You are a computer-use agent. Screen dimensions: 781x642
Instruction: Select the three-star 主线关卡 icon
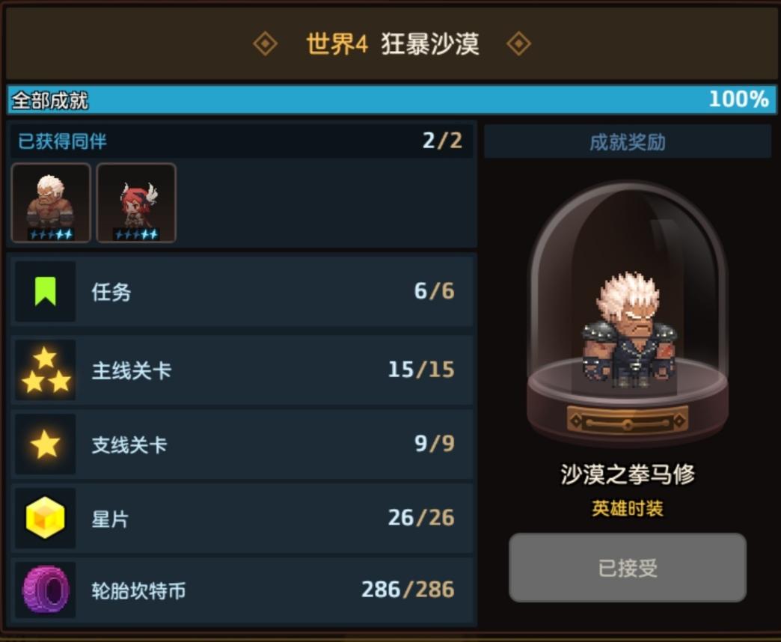click(46, 370)
